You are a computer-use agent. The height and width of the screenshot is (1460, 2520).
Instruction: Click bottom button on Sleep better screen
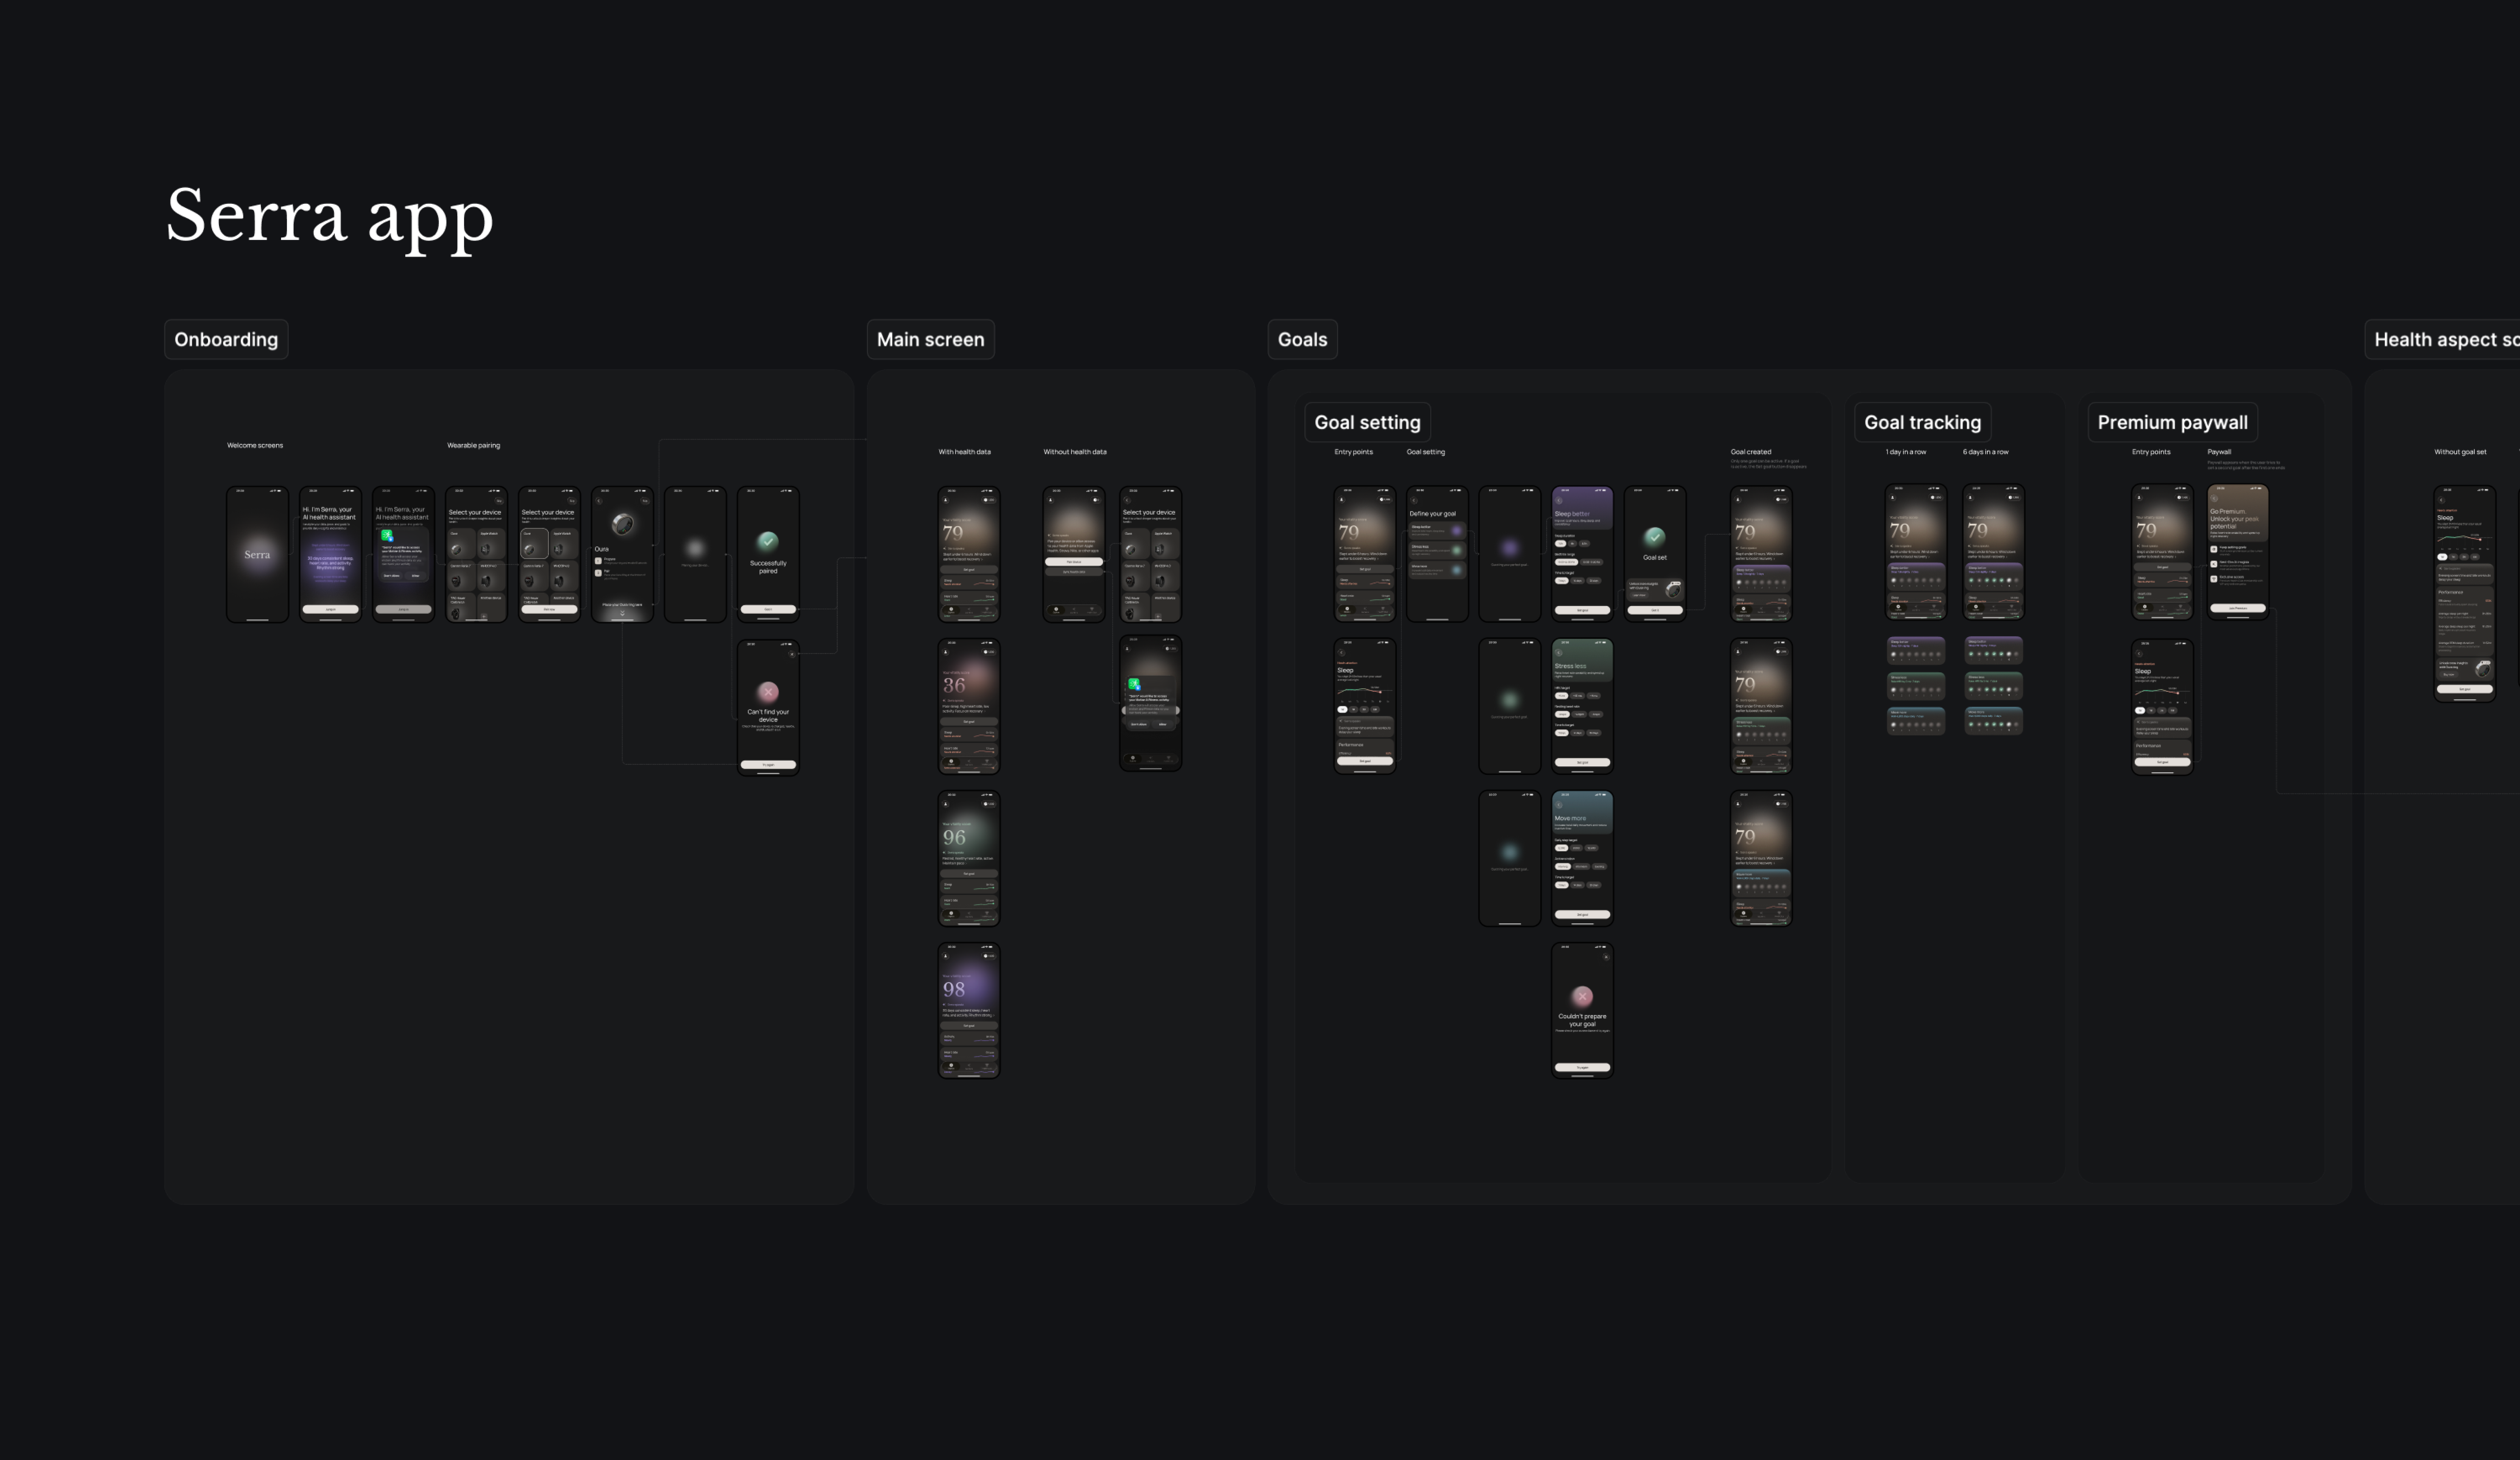(x=1582, y=610)
